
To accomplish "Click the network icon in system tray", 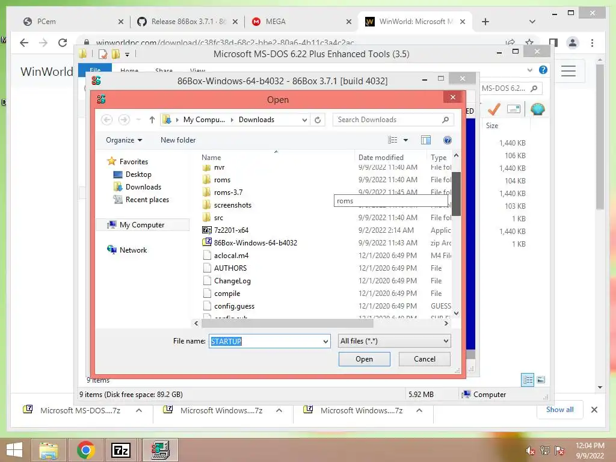I will coord(545,451).
